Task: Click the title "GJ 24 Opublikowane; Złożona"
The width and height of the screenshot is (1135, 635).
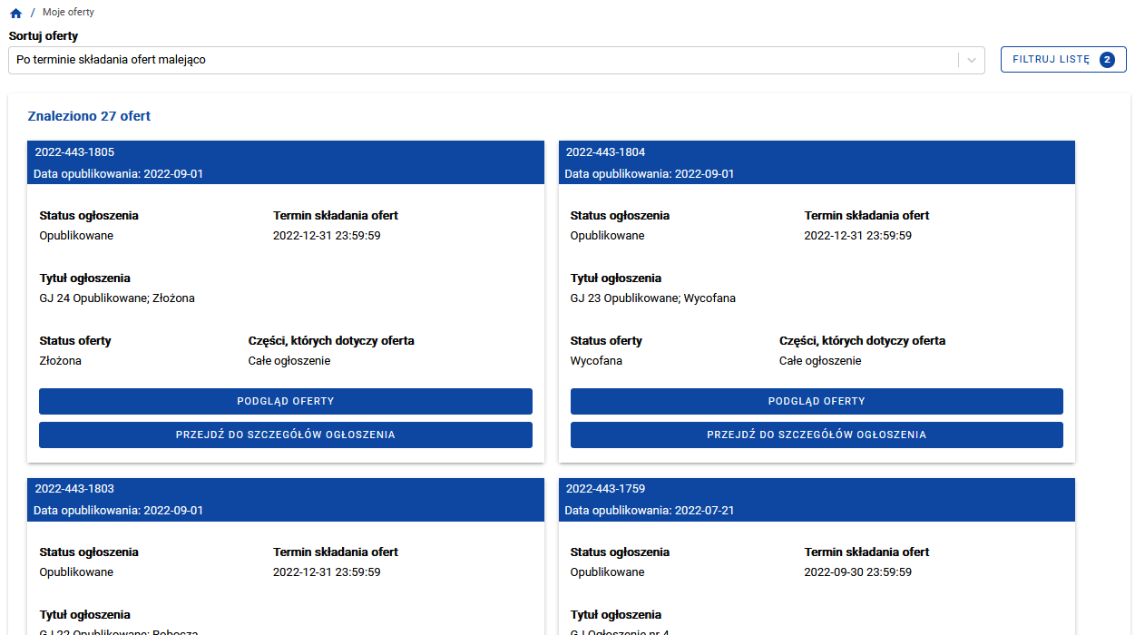Action: tap(117, 298)
